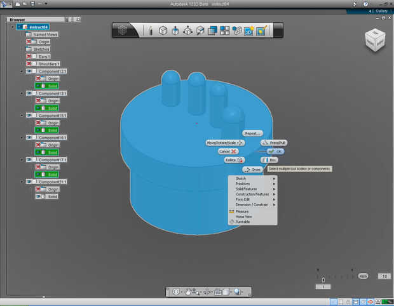The image size is (394, 306).
Task: Select the Modify cube tool icon
Action: 200,30
